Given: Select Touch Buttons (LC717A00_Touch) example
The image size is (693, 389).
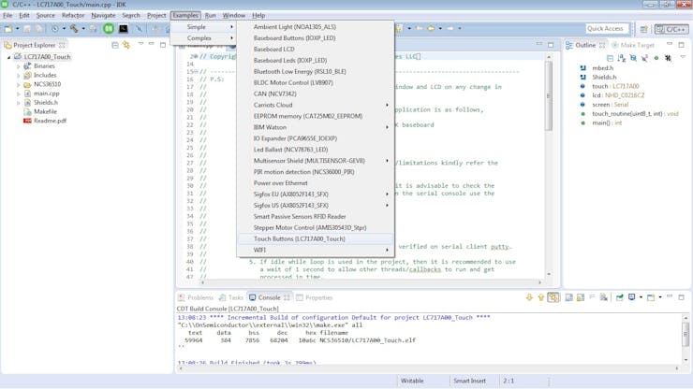Looking at the screenshot, I should (x=299, y=238).
